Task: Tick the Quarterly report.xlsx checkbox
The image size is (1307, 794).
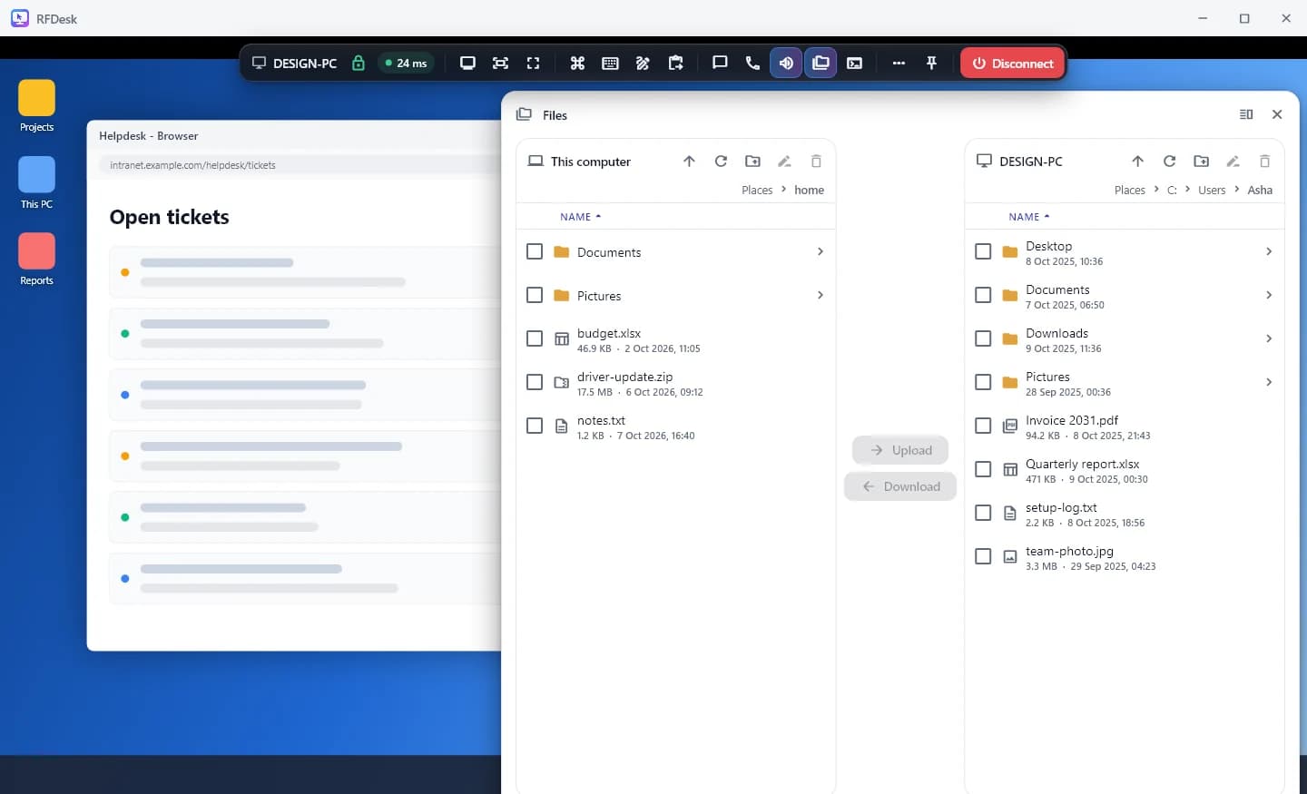Action: point(983,469)
